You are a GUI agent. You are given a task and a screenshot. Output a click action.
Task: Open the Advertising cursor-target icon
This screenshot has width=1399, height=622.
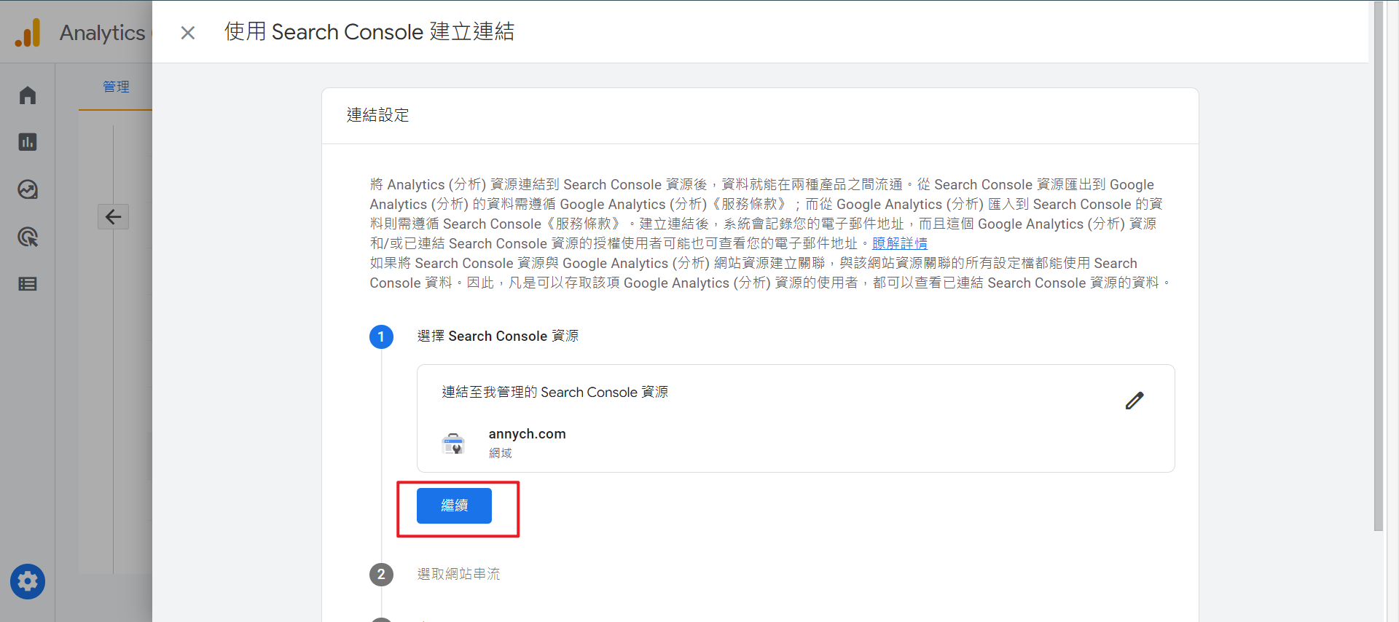coord(28,237)
